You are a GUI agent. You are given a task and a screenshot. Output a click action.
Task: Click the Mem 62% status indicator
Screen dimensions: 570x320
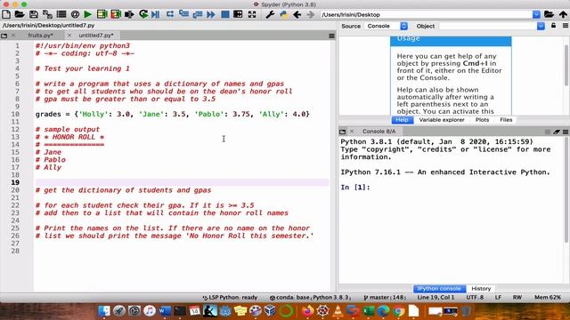pos(548,297)
